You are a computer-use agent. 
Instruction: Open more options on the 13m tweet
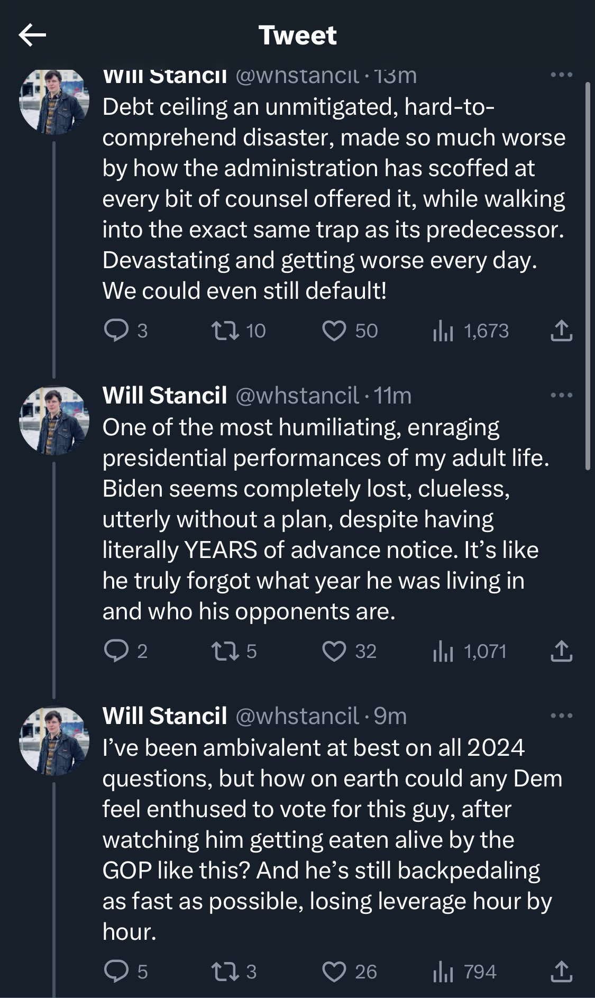(x=561, y=75)
